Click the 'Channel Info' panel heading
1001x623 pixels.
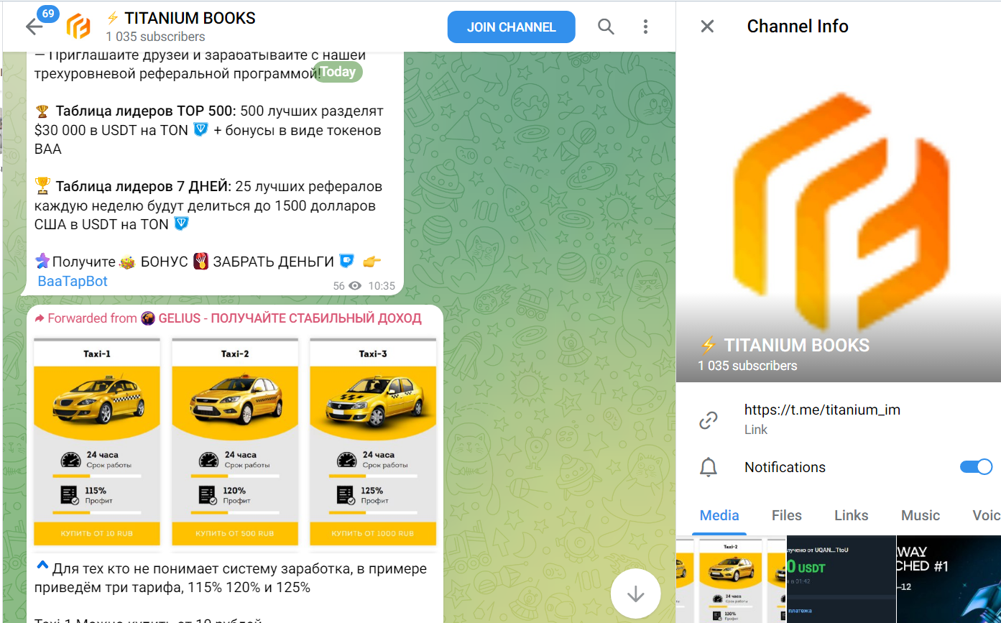[798, 27]
